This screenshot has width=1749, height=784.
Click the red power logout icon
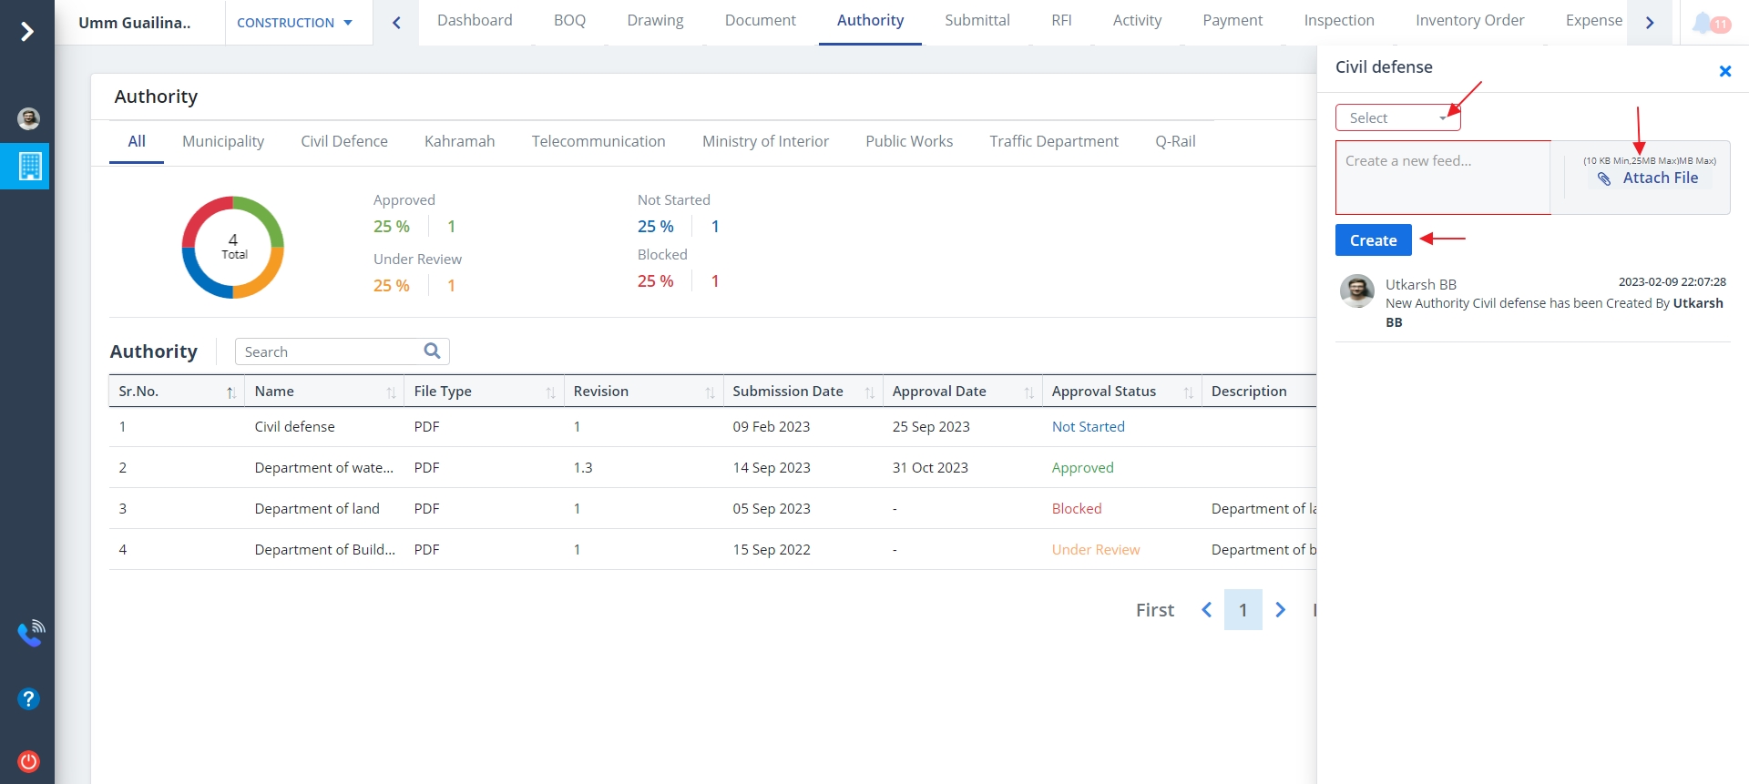click(x=28, y=761)
